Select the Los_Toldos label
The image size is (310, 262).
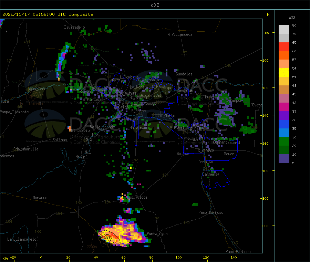pos(137,197)
